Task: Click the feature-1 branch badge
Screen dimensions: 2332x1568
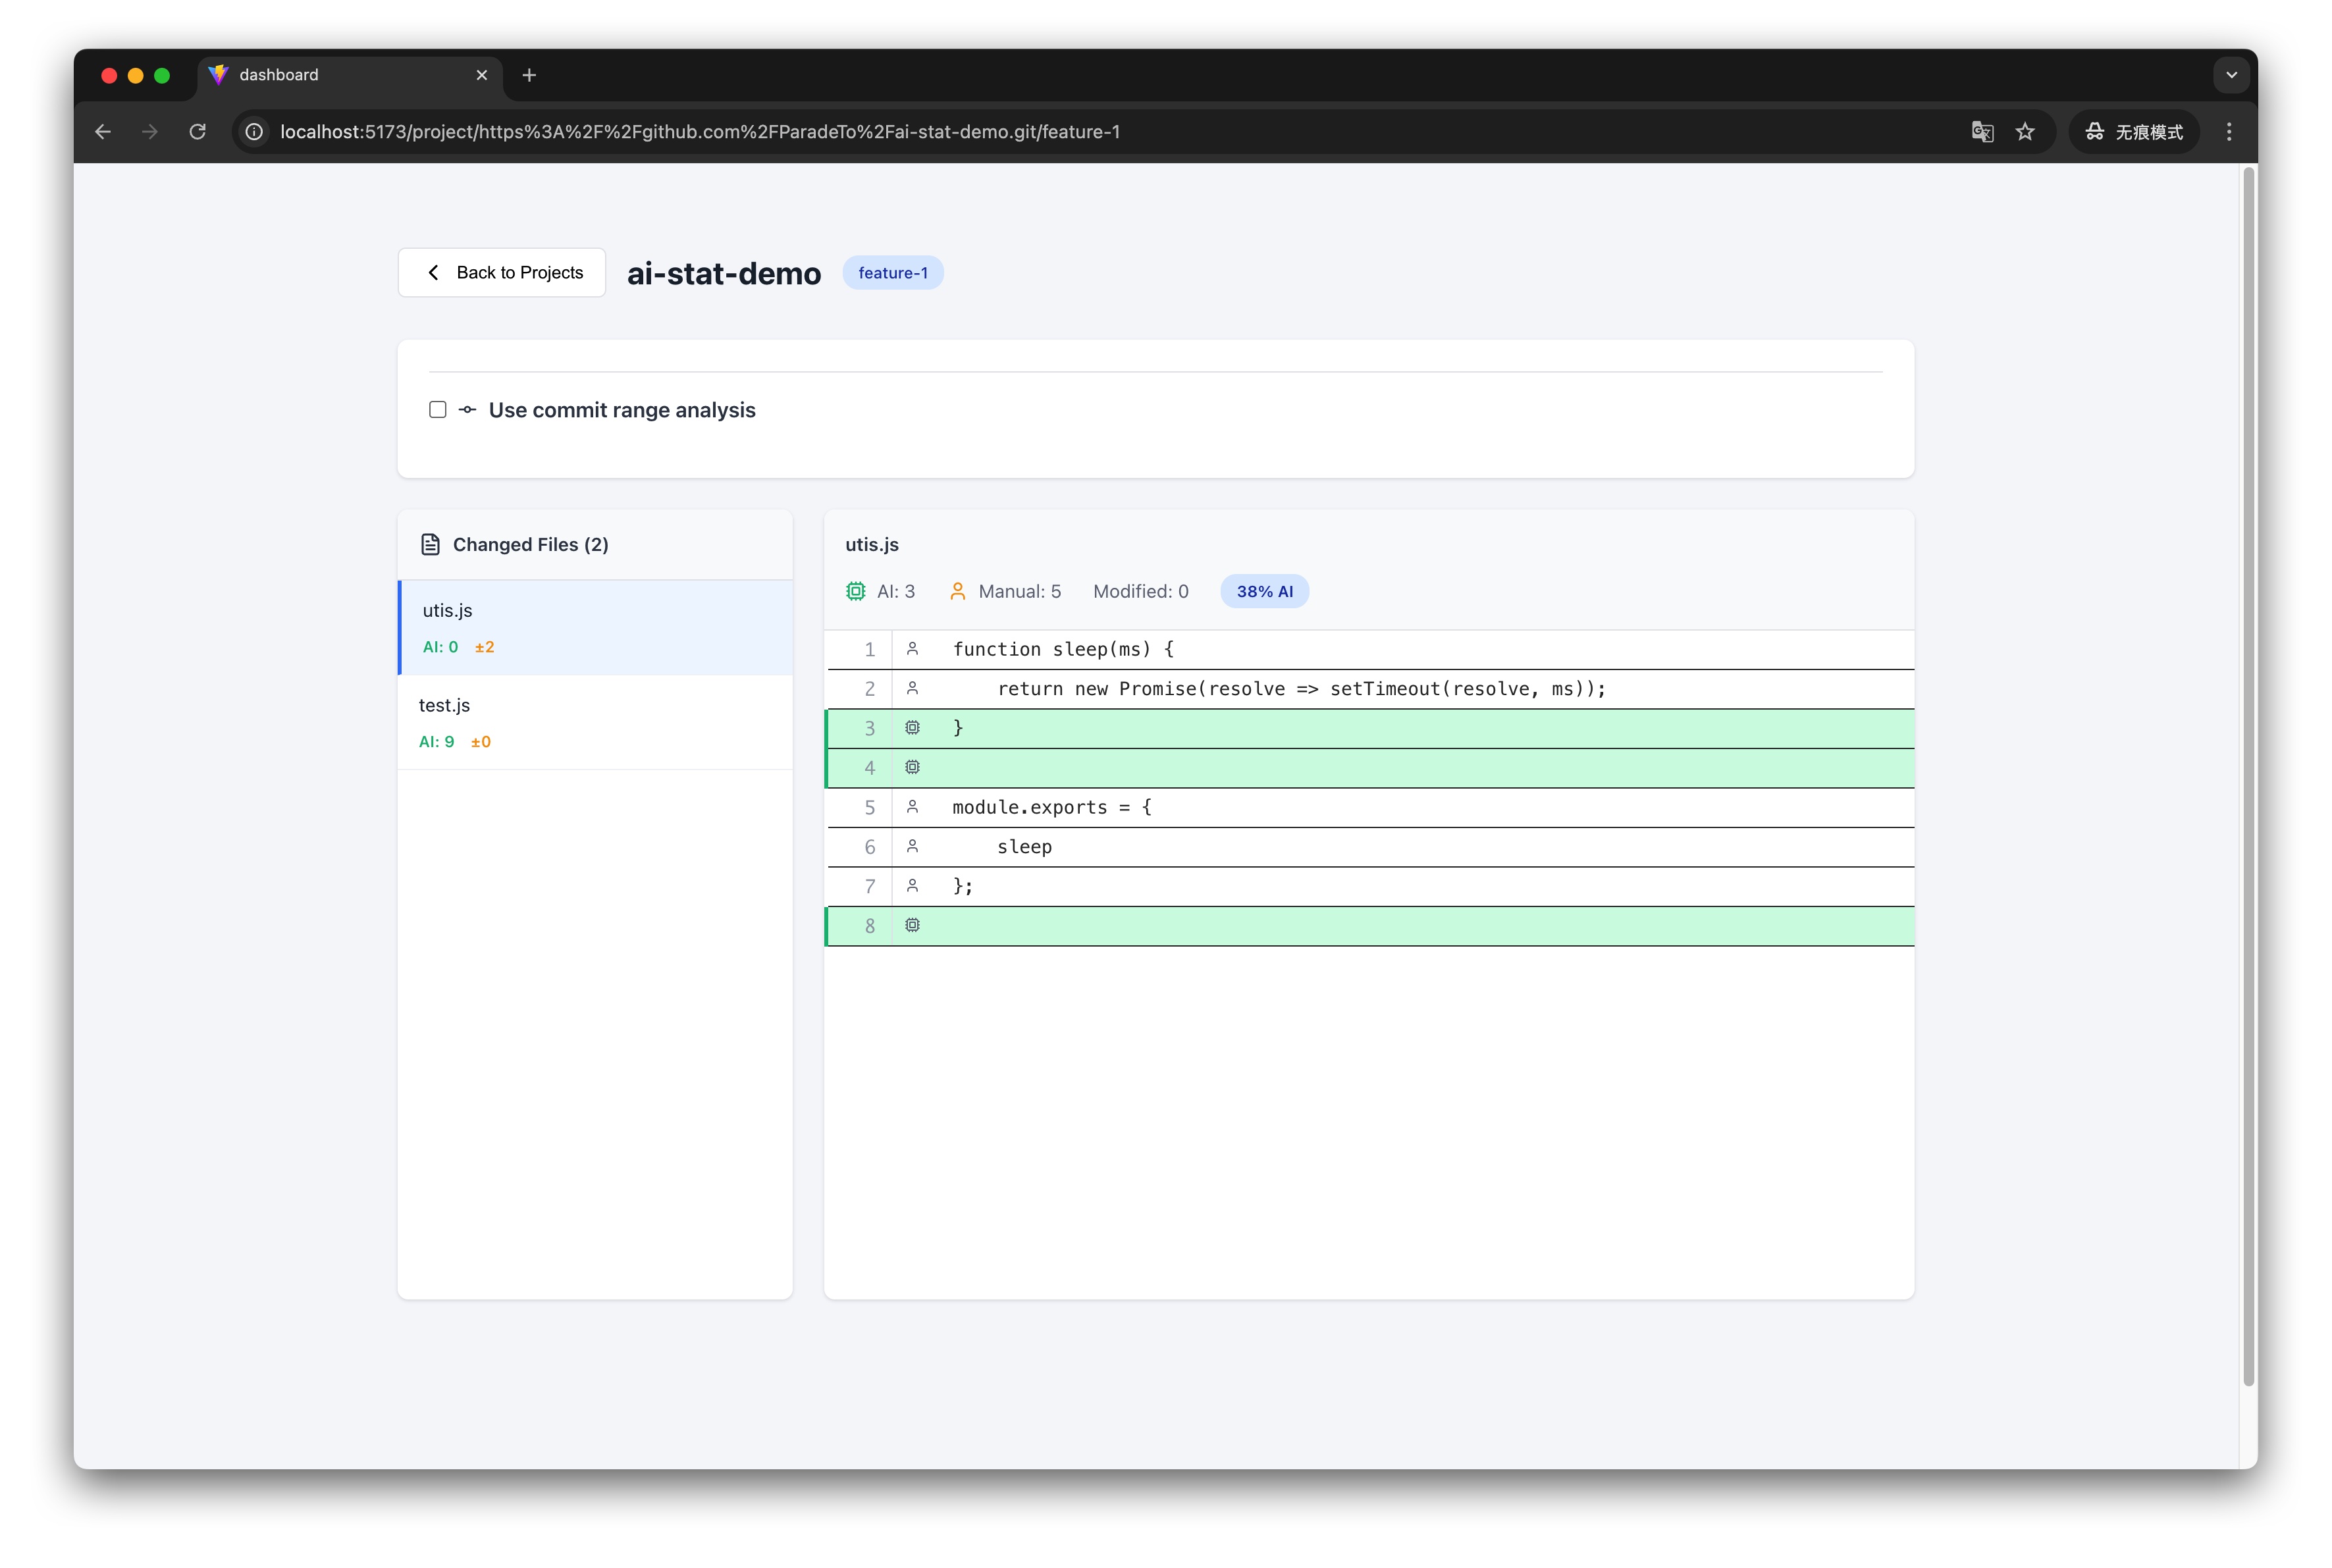Action: coord(892,272)
